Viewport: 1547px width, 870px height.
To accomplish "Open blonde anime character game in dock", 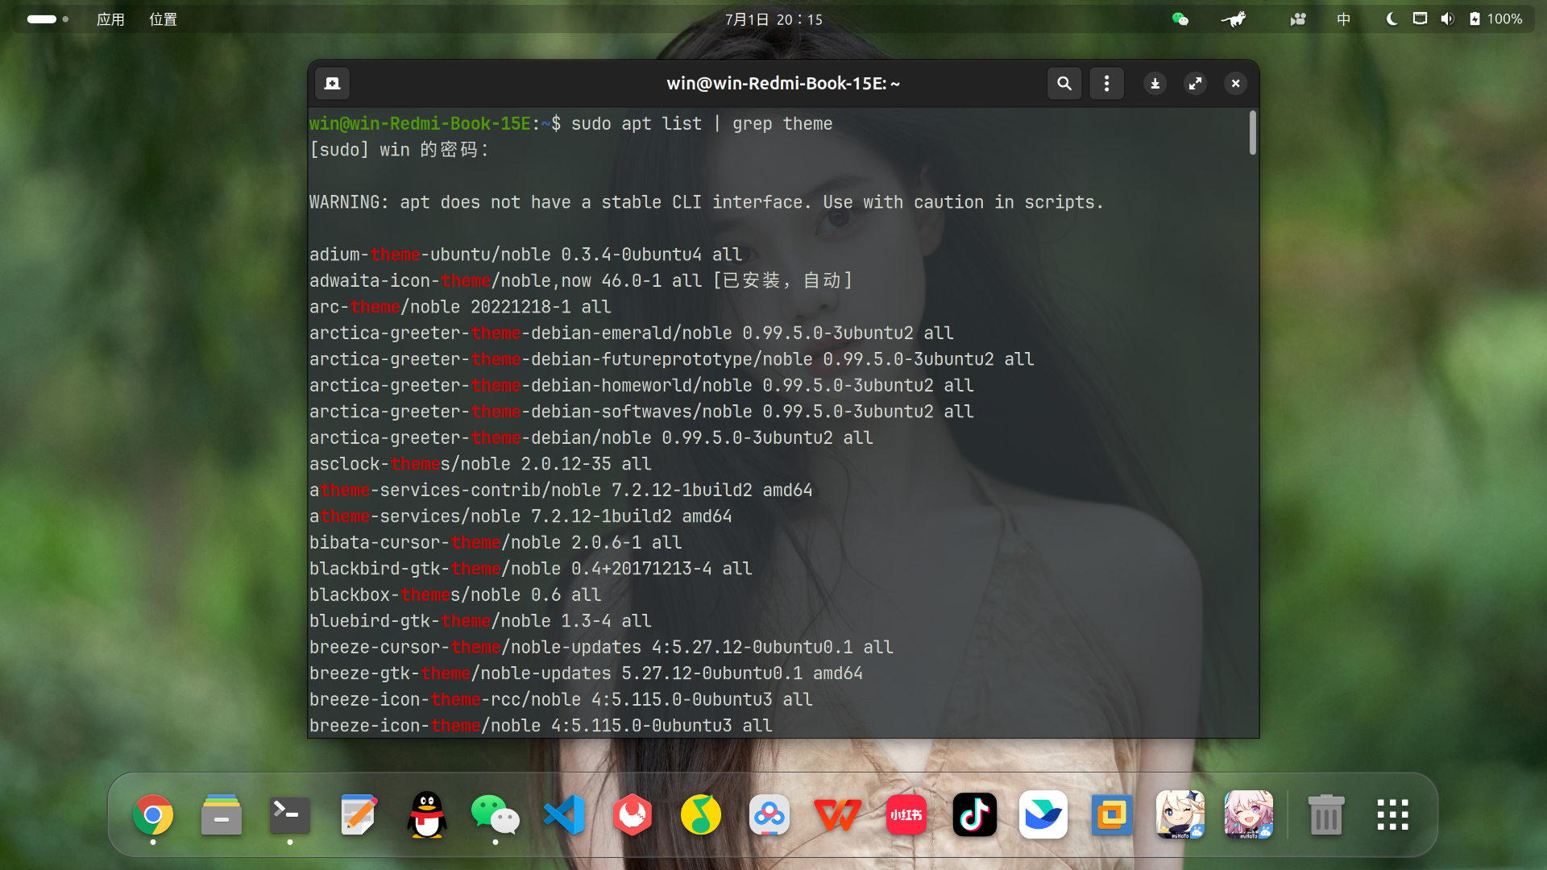I will 1180,815.
